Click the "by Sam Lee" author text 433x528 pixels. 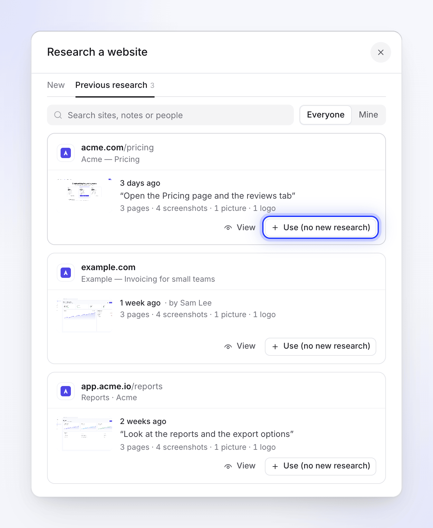tap(190, 303)
